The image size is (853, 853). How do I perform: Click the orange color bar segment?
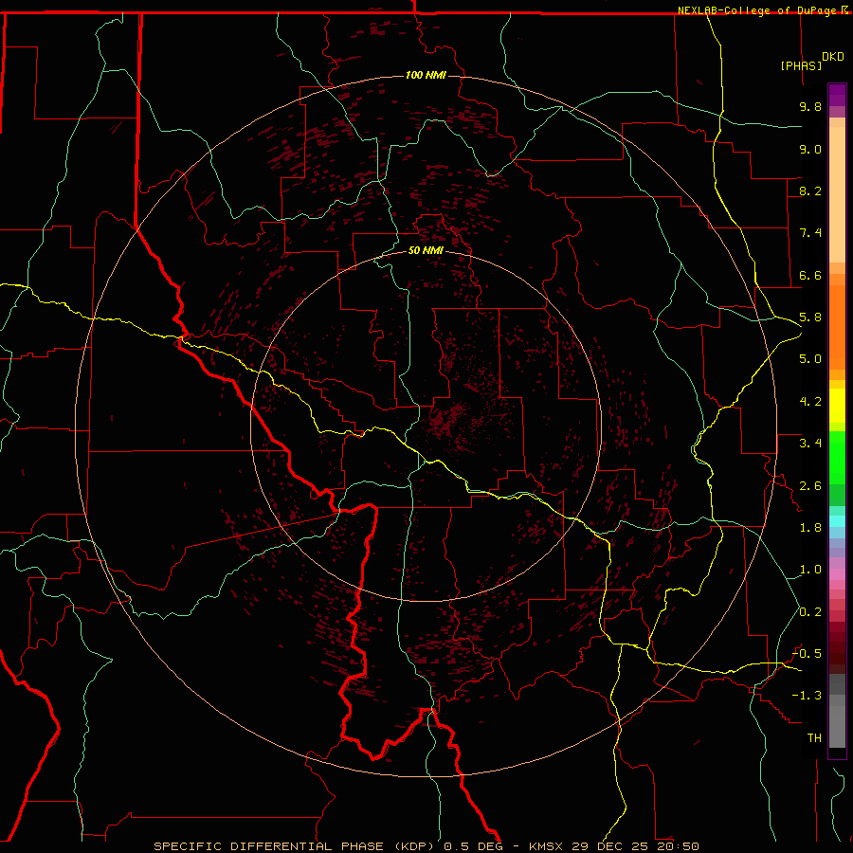click(x=837, y=327)
